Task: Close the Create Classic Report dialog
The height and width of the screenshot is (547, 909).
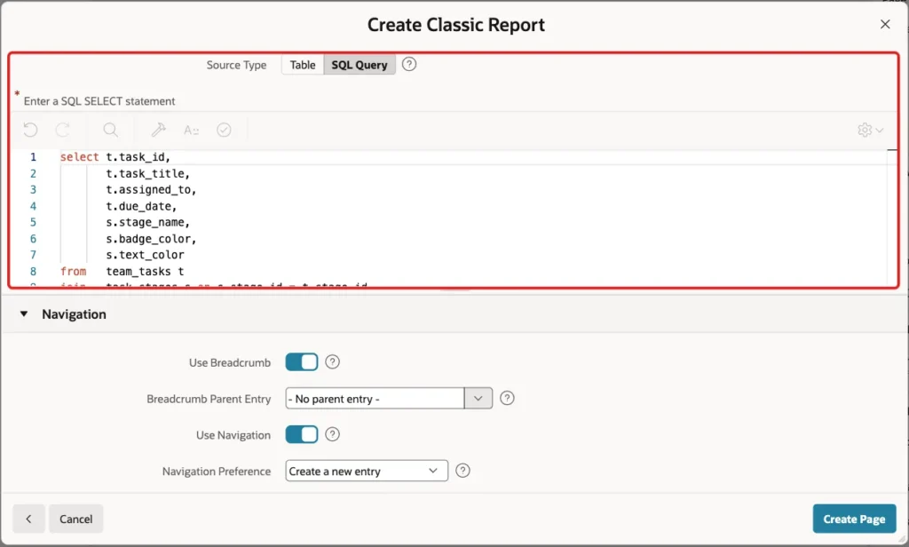Action: coord(885,24)
